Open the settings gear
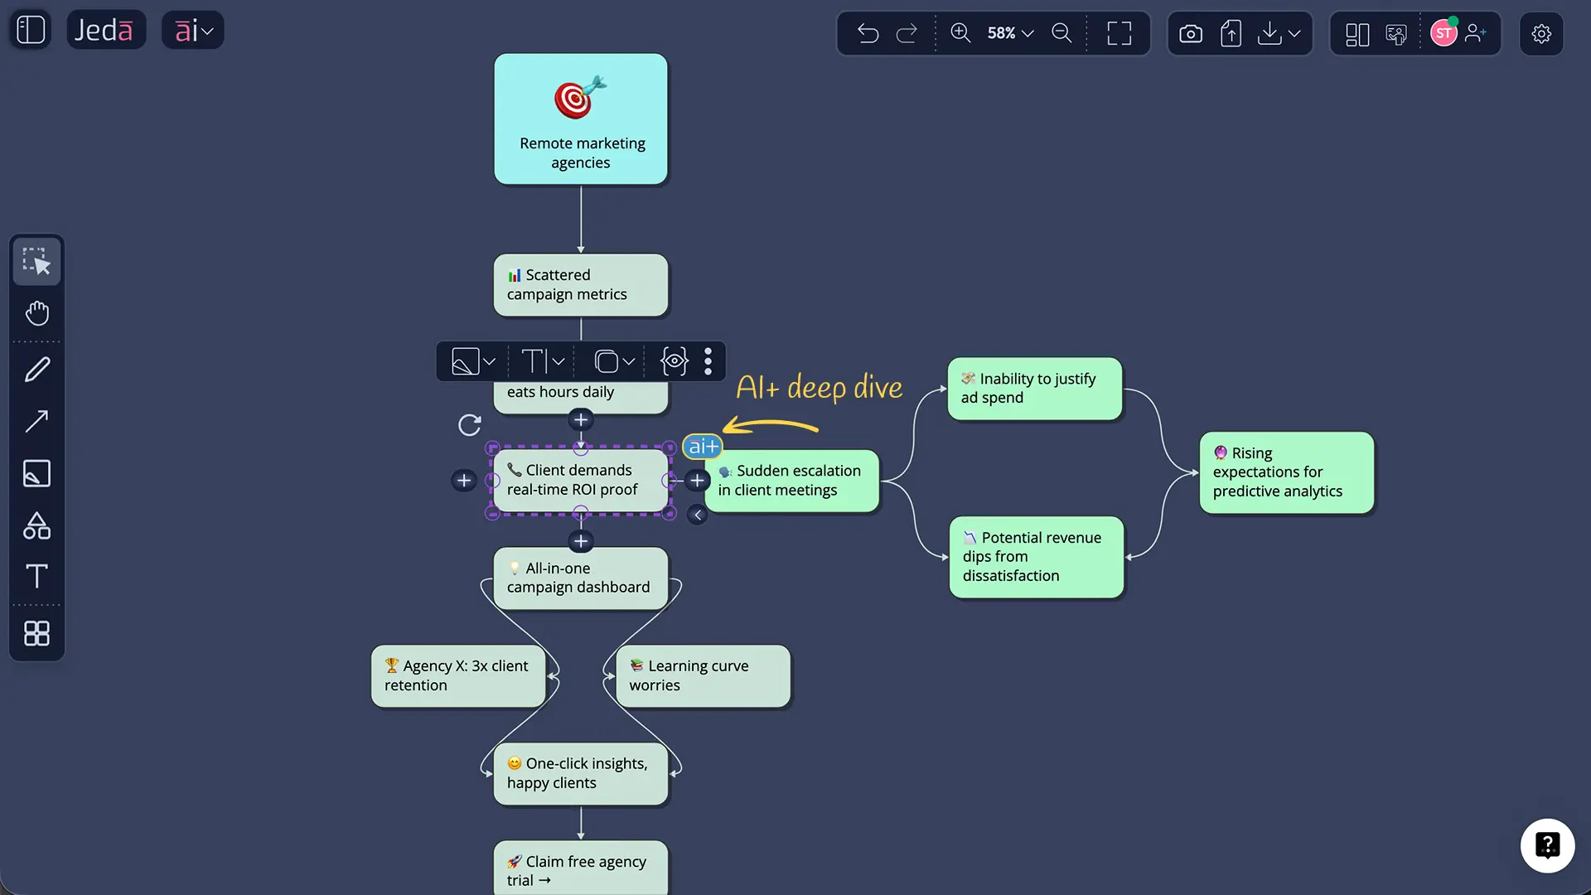 pyautogui.click(x=1541, y=34)
